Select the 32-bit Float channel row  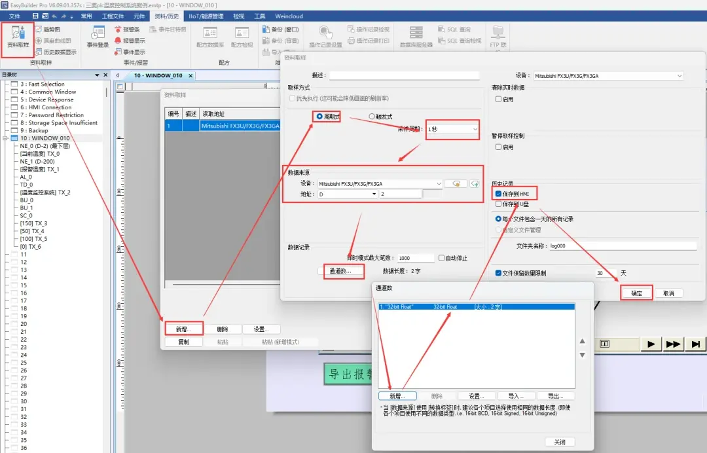click(477, 306)
